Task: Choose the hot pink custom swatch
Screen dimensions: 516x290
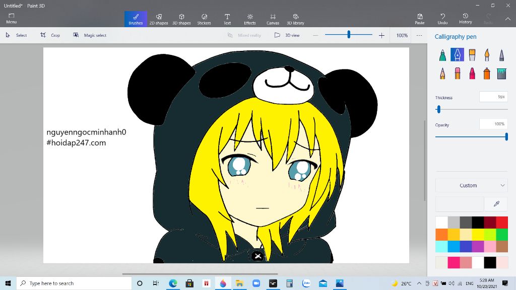Action: (454, 263)
